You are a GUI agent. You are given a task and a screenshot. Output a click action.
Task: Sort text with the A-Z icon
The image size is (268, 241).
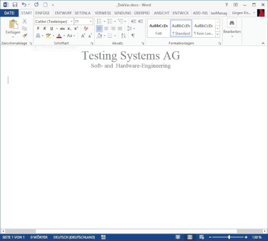click(x=124, y=36)
